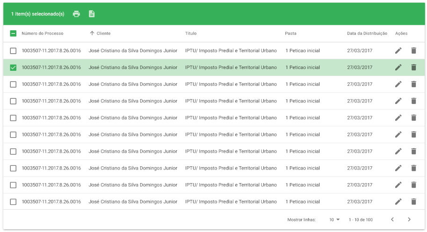This screenshot has width=427, height=232.
Task: Open the rows-per-page dropdown showing 10
Action: tap(334, 220)
